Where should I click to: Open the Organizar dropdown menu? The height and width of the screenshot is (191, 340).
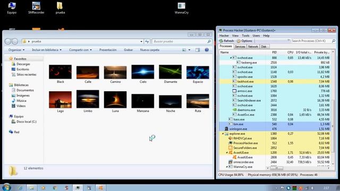16,50
